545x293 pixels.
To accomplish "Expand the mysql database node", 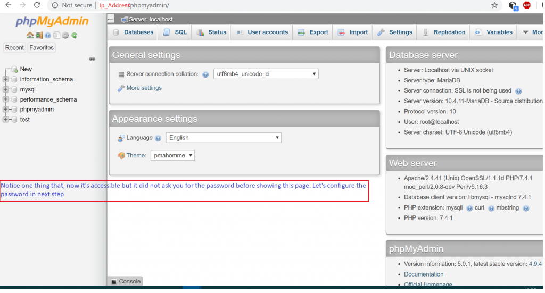I will pos(5,89).
